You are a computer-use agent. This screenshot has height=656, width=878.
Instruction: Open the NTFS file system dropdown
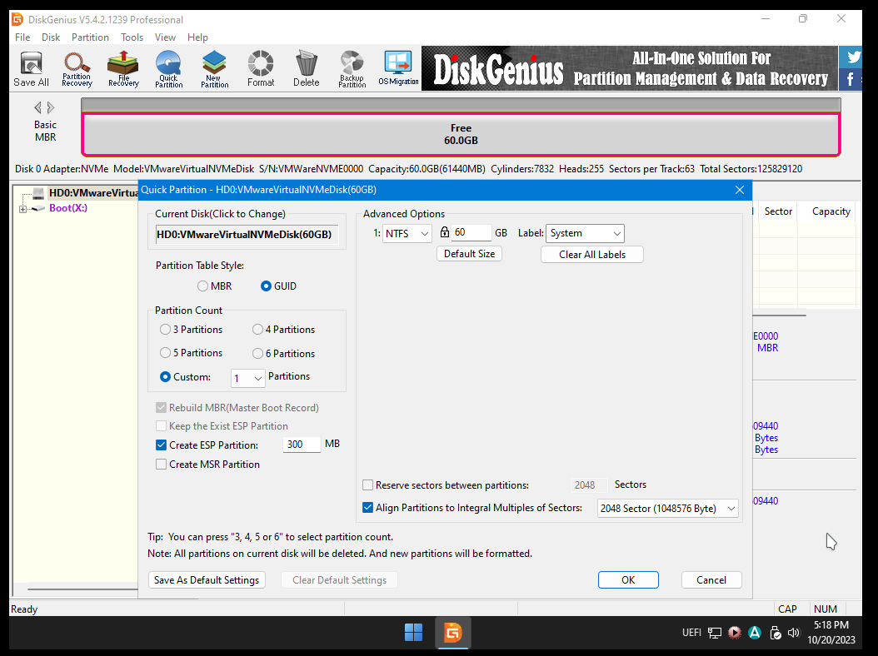(x=407, y=233)
